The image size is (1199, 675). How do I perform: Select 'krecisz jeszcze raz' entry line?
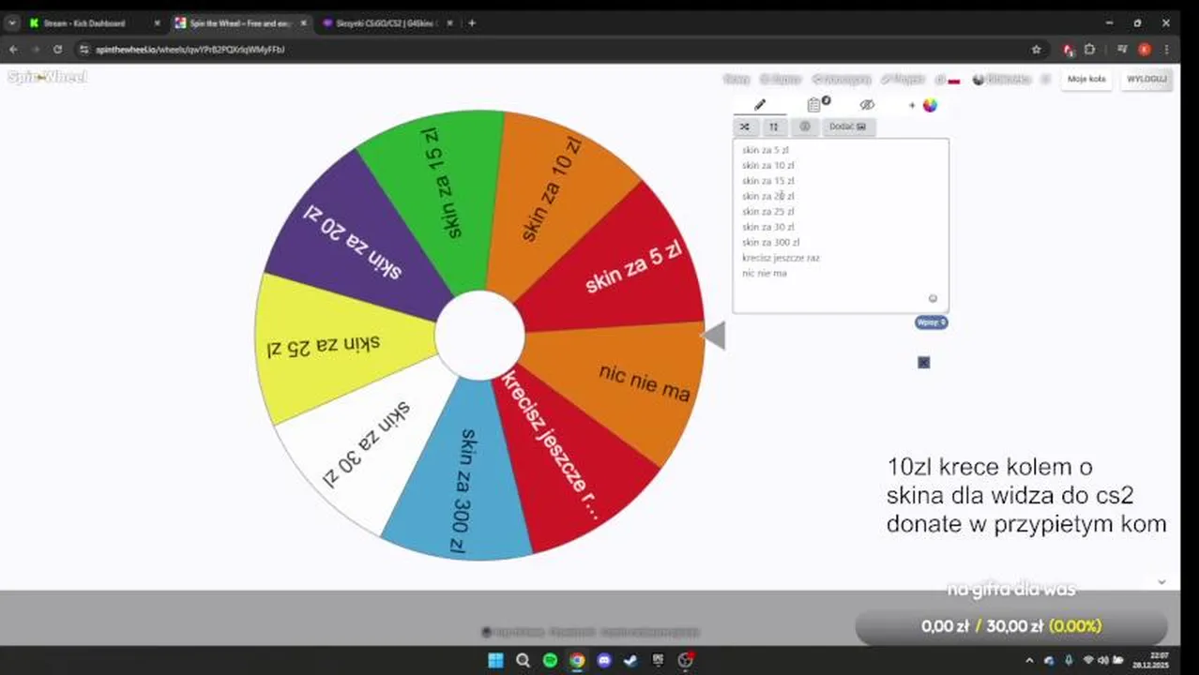(781, 258)
